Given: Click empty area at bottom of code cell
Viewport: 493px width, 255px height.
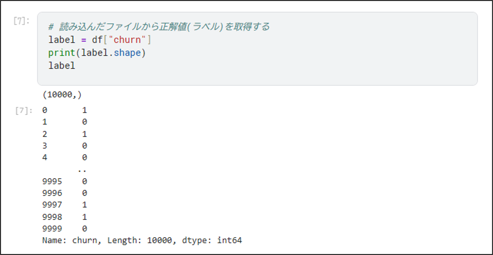Looking at the screenshot, I should pos(257,78).
